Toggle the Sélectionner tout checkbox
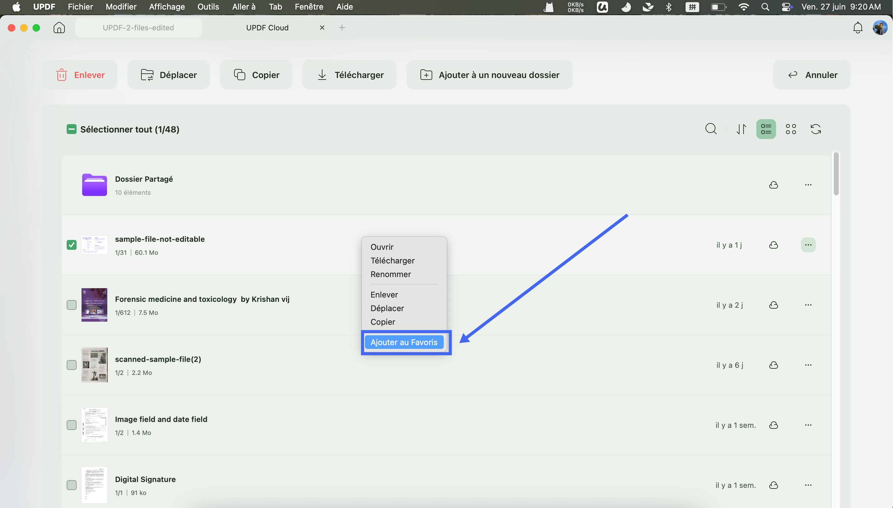The width and height of the screenshot is (893, 508). click(72, 129)
